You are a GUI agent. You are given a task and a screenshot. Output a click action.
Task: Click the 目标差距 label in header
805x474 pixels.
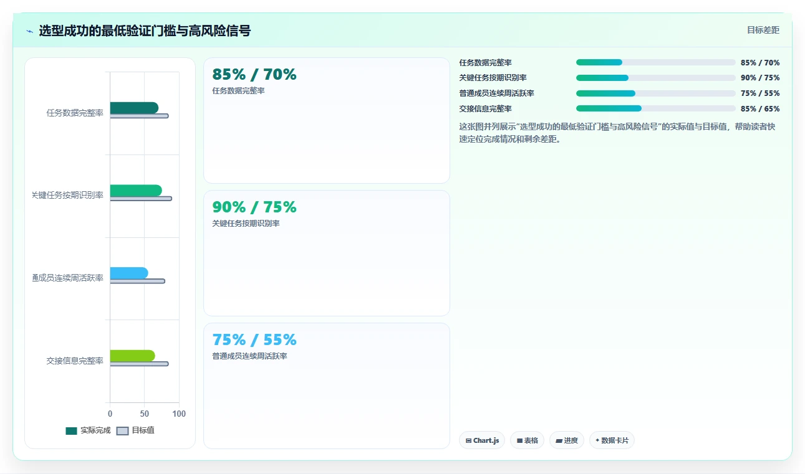[763, 30]
